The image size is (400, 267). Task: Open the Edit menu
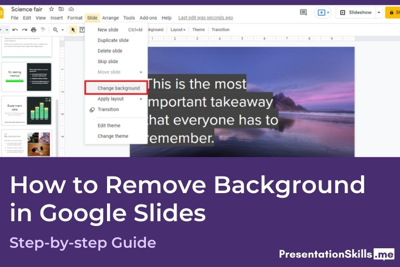point(27,18)
